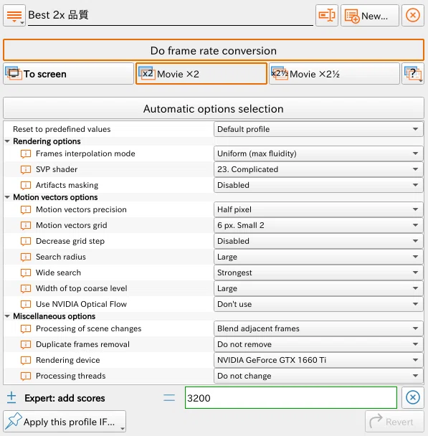Viewport: 428px width, 436px height.
Task: Click the New... profile button
Action: (x=370, y=15)
